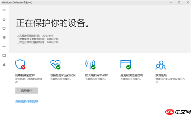The image size is (191, 115).
Task: Click the 上次运行状况扫描的时间 line
Action: (x=38, y=42)
